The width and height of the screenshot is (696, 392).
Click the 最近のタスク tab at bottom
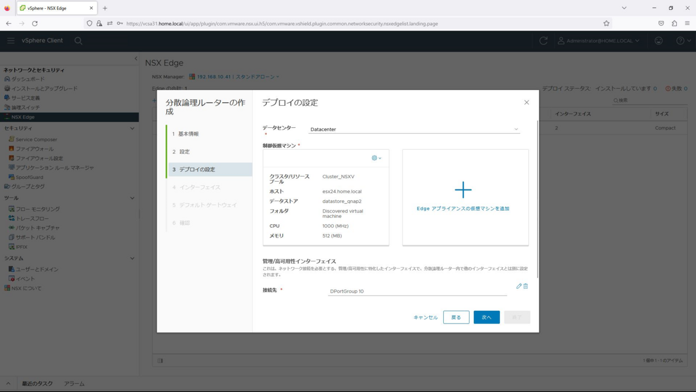37,384
